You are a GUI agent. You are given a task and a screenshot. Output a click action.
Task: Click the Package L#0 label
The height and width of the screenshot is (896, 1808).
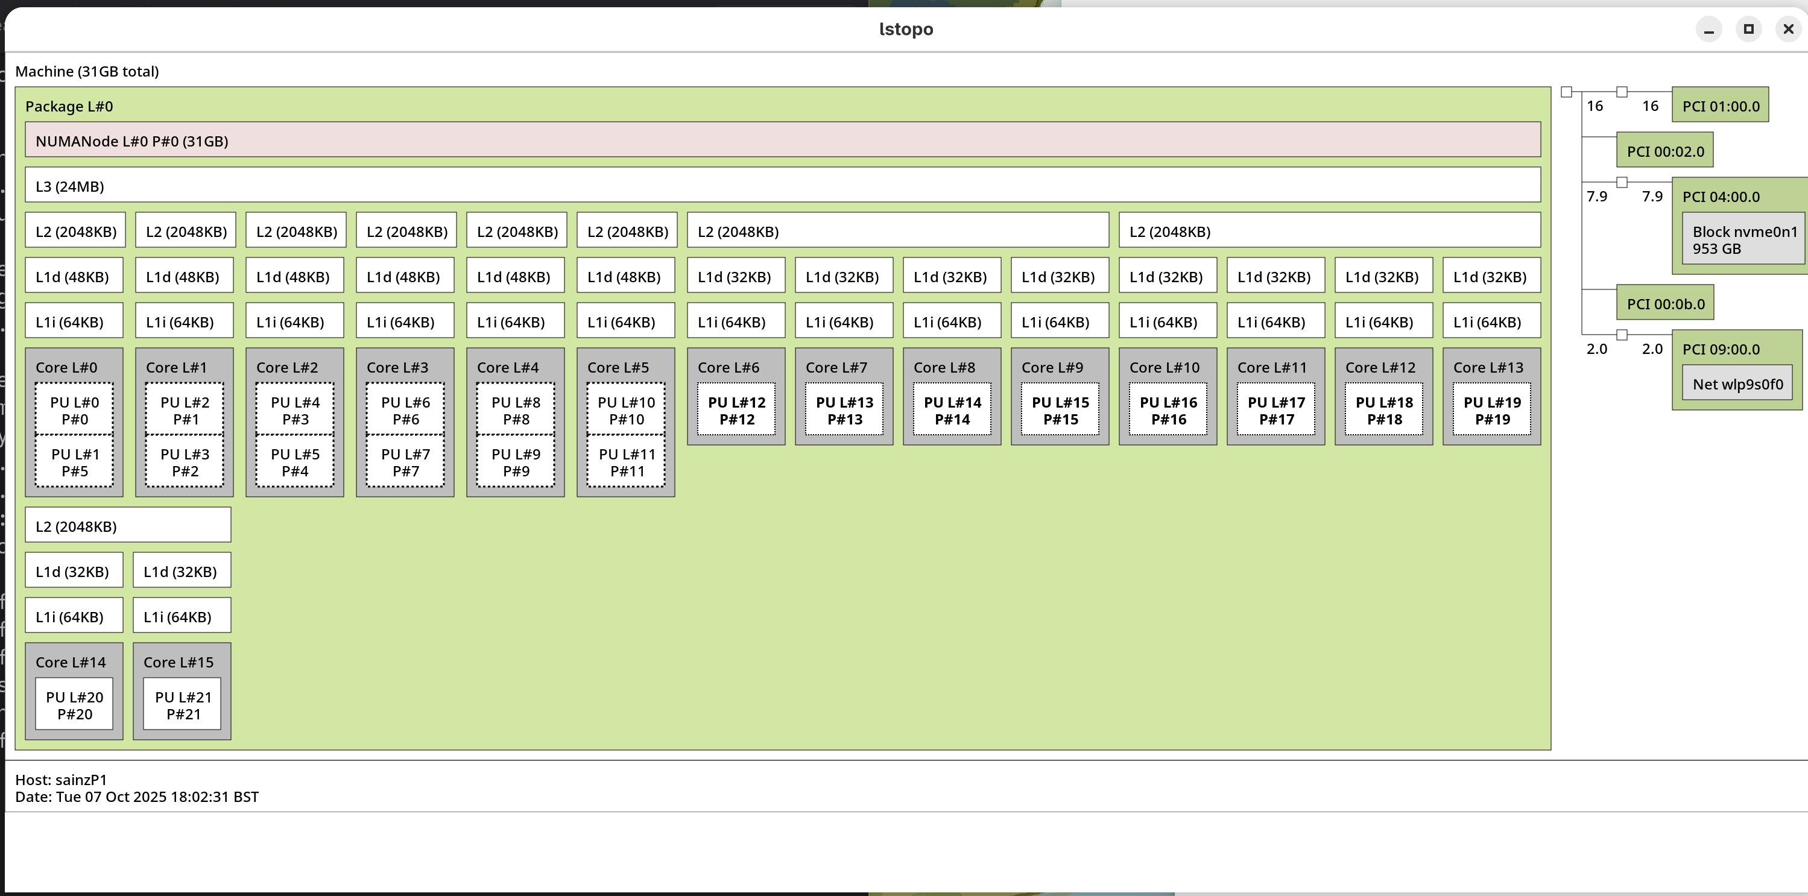(69, 106)
